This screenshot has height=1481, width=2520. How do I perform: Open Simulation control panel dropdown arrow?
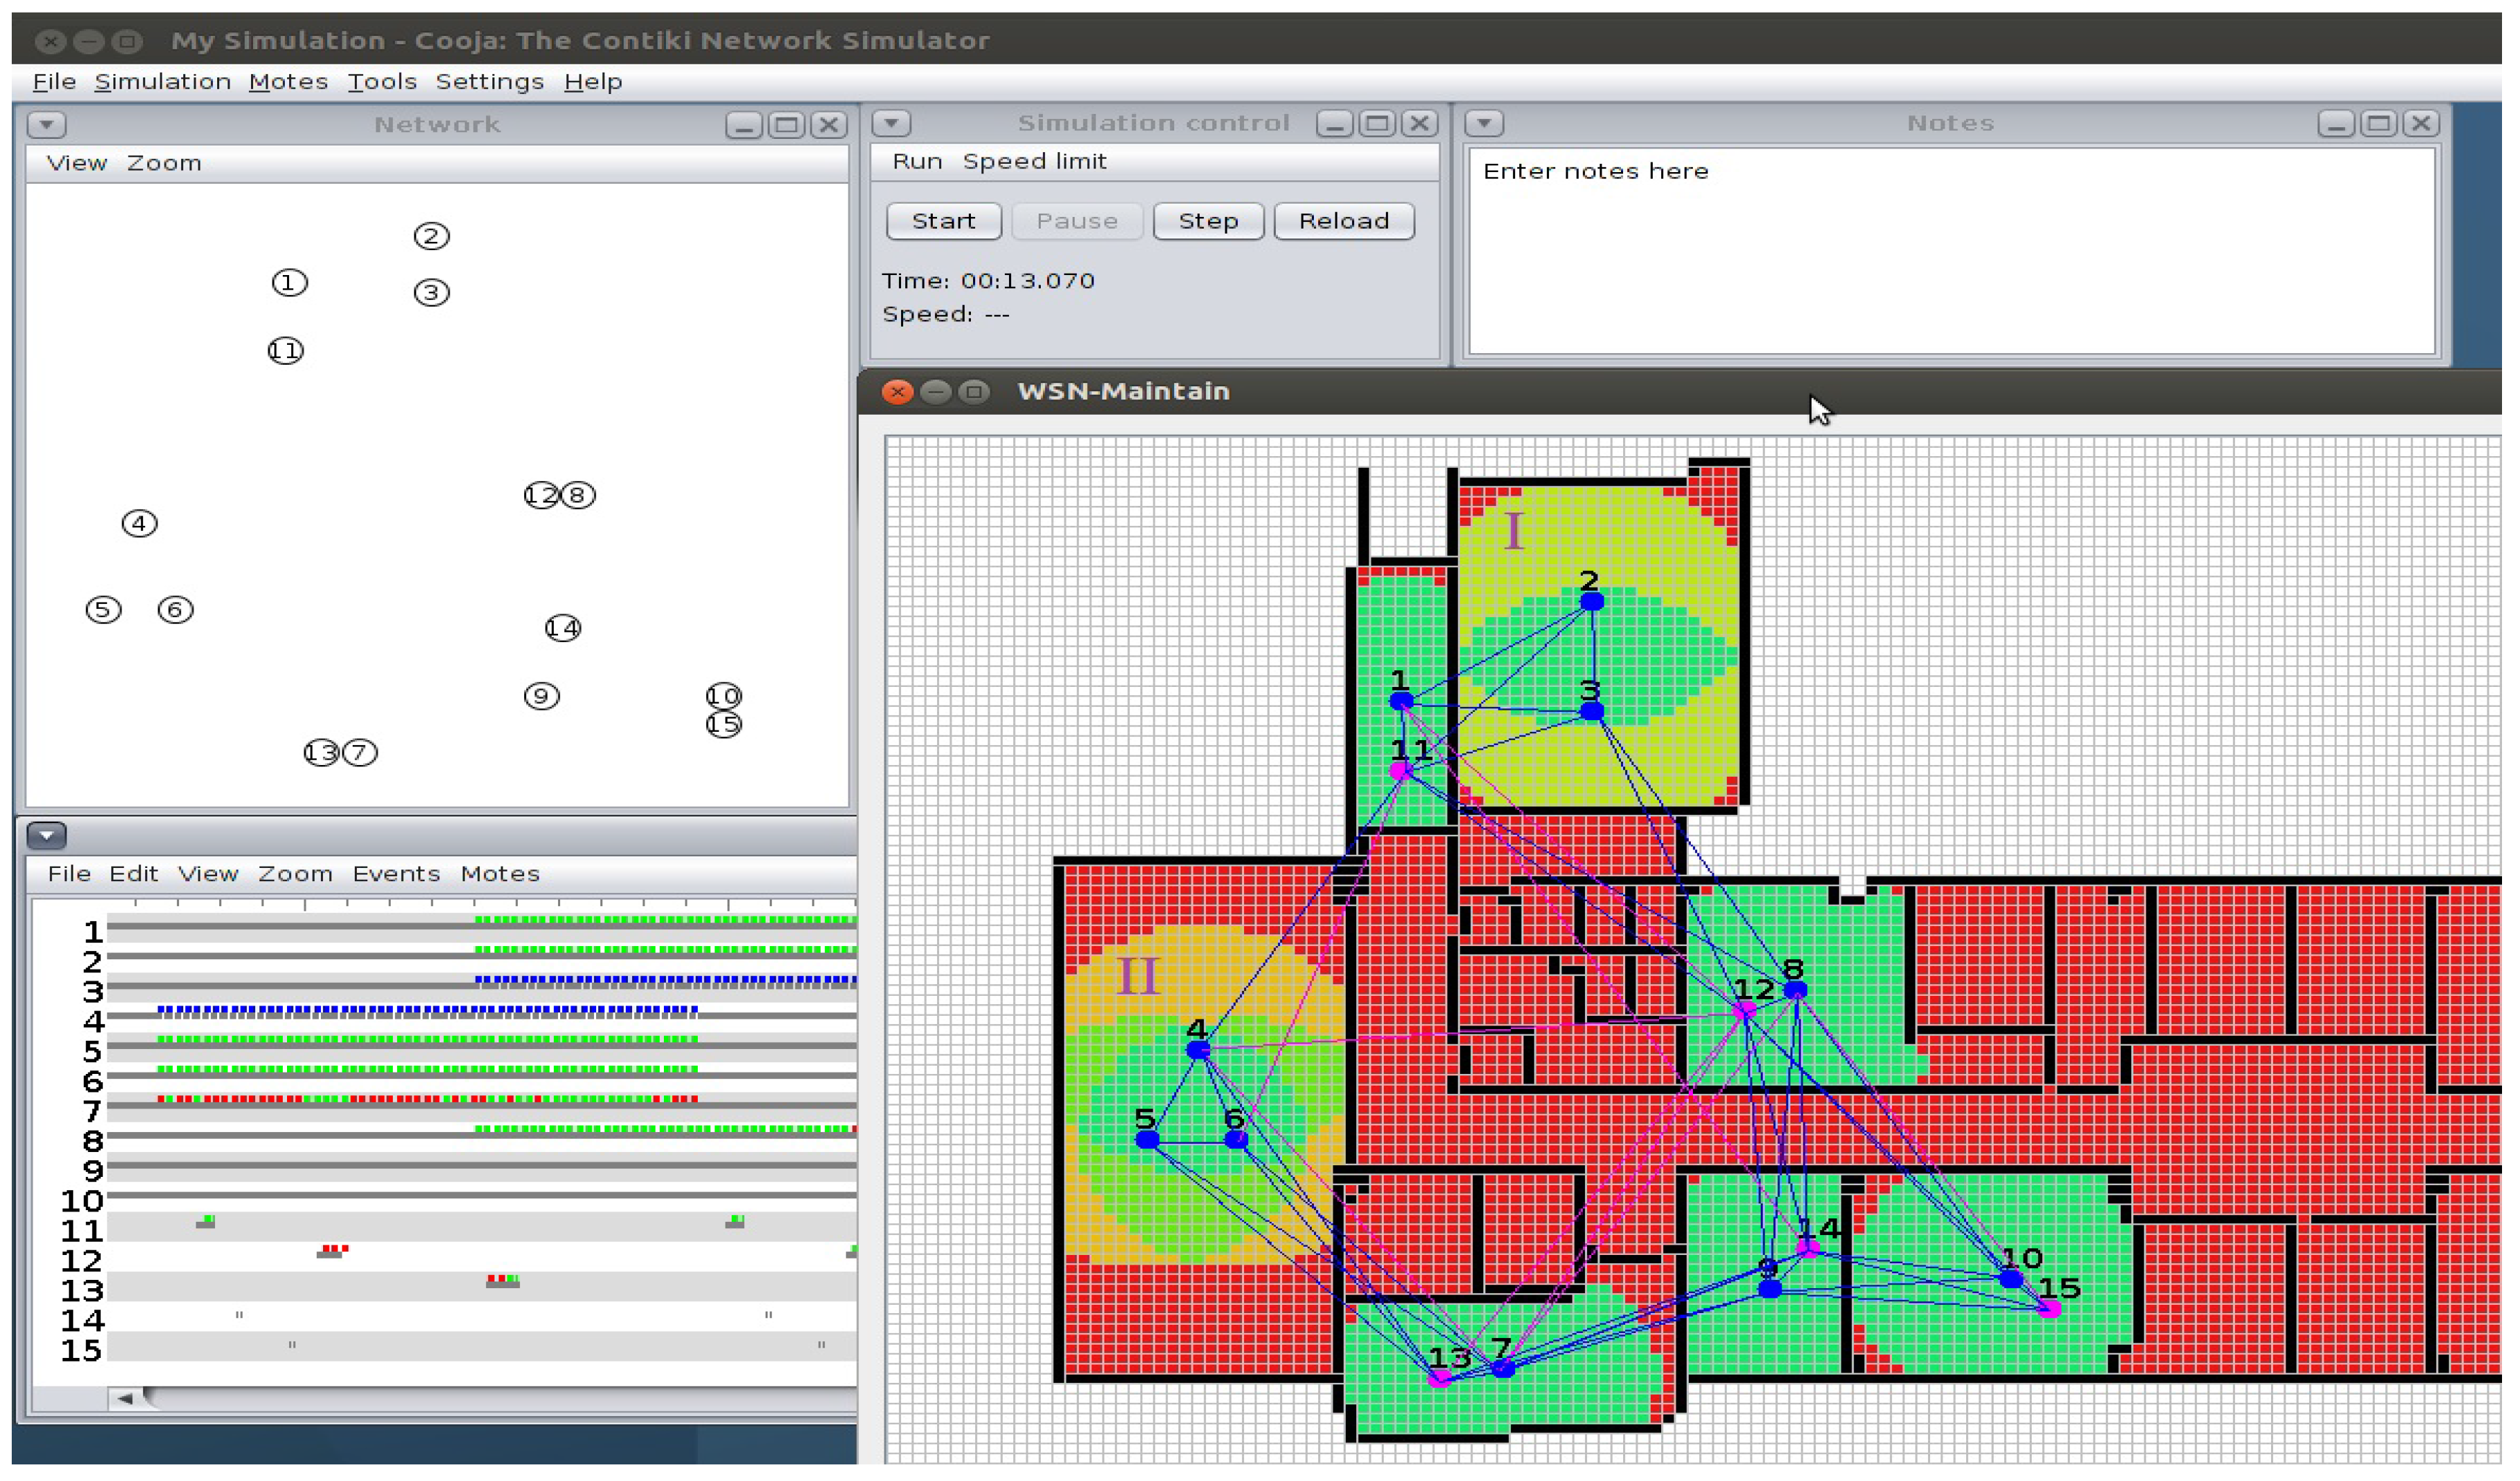(x=893, y=124)
